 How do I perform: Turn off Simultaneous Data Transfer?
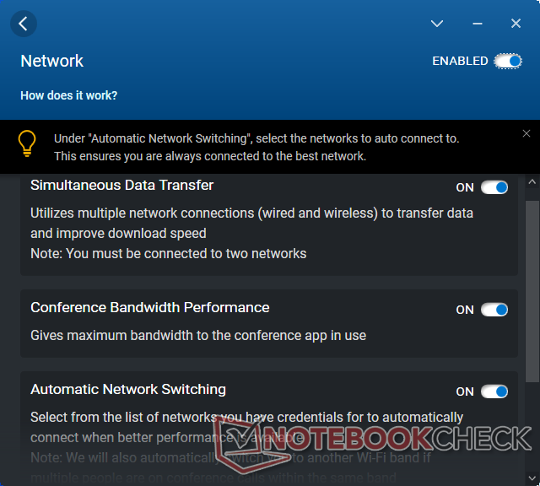[494, 187]
